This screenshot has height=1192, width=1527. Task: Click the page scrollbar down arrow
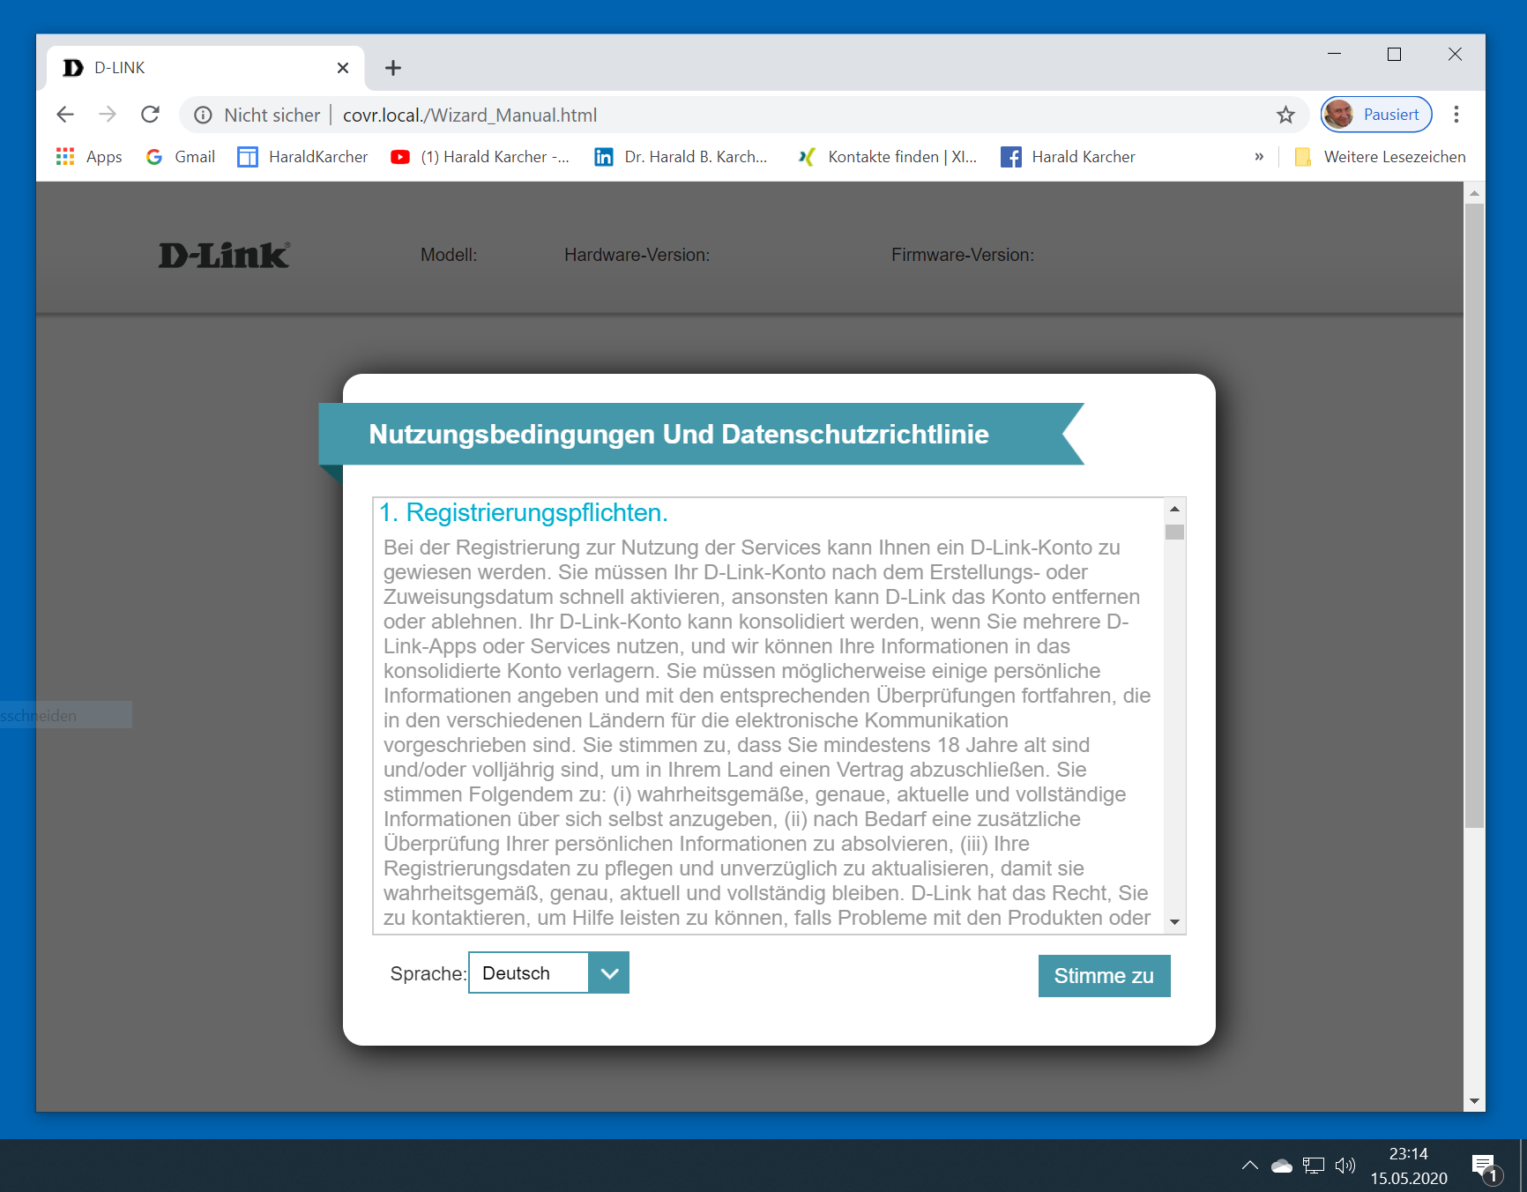point(1474,1101)
